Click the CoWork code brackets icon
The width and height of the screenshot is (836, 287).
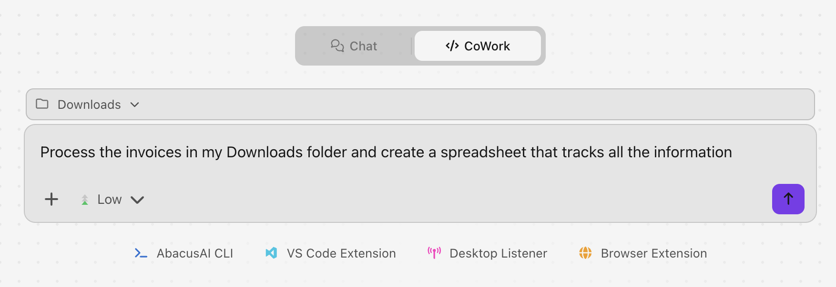point(452,46)
